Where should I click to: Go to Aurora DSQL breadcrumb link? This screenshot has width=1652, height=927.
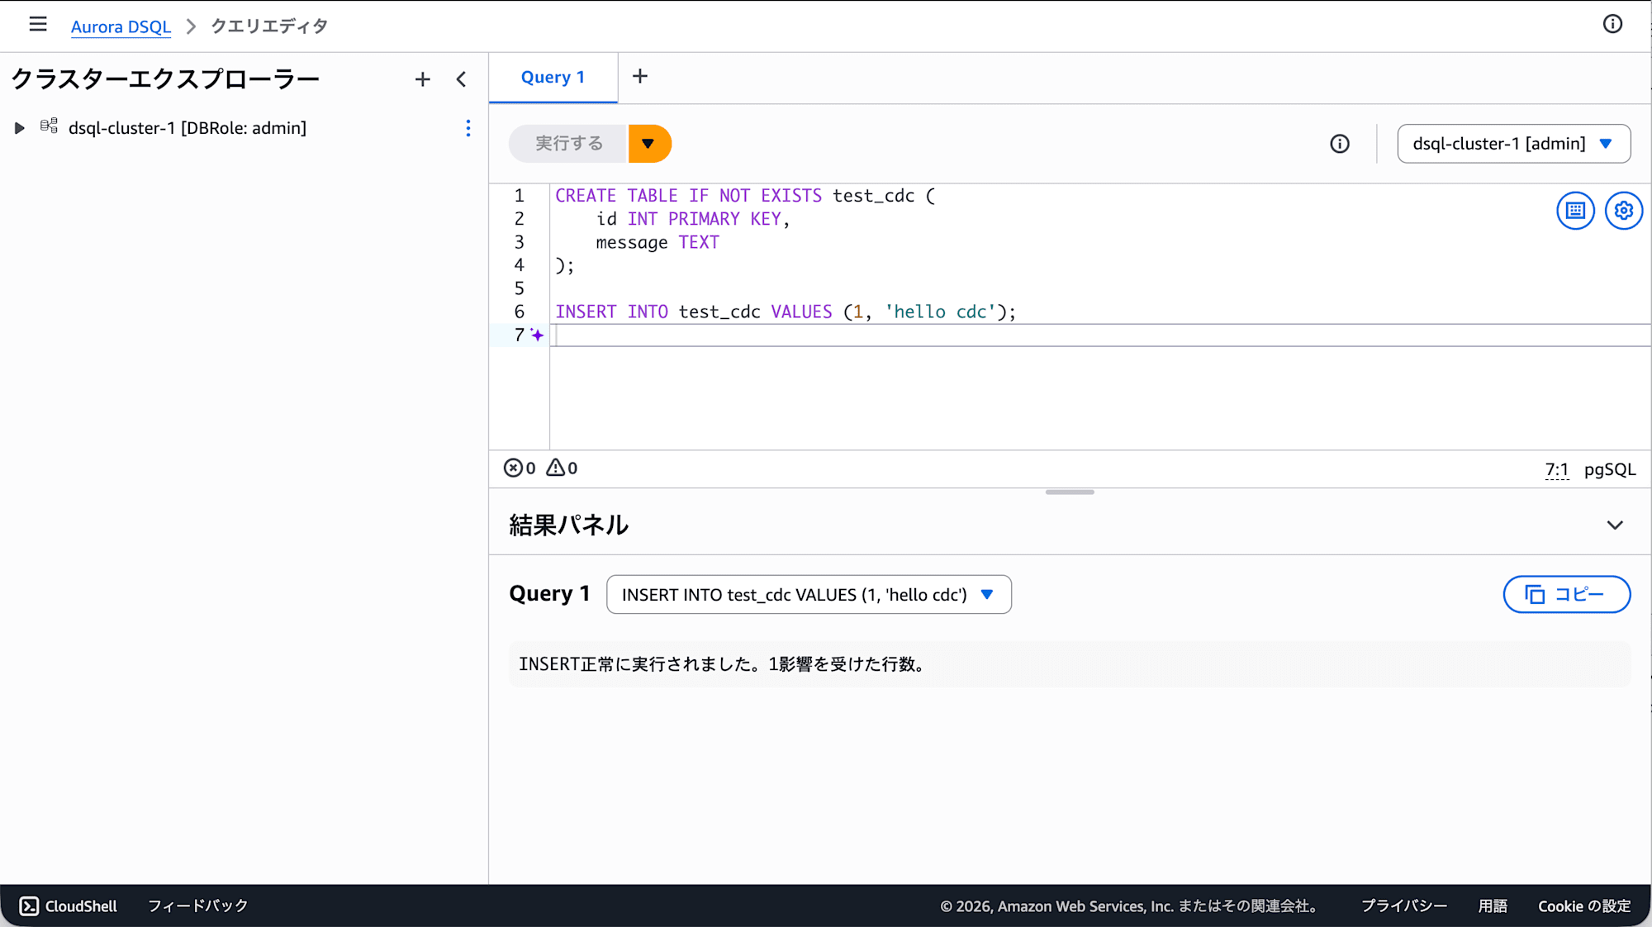pos(121,26)
